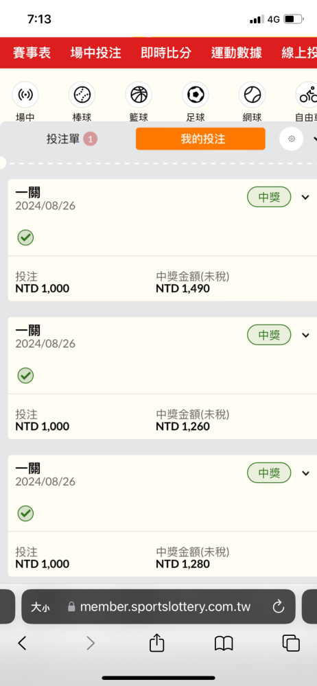The width and height of the screenshot is (317, 686).
Task: Open 賽事表 menu item
Action: coord(32,53)
